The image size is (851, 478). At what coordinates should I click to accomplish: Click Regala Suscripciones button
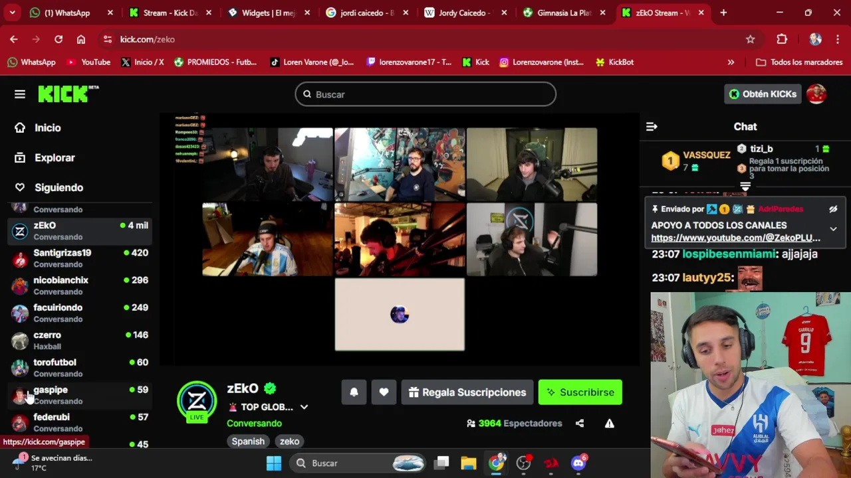pos(467,392)
